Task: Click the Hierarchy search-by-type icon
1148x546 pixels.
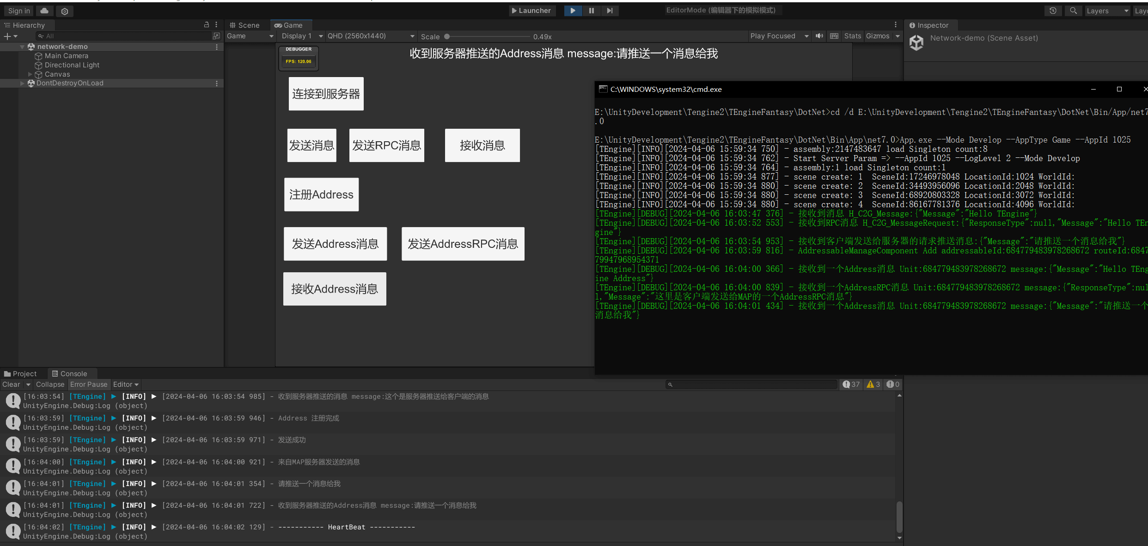Action: point(216,36)
